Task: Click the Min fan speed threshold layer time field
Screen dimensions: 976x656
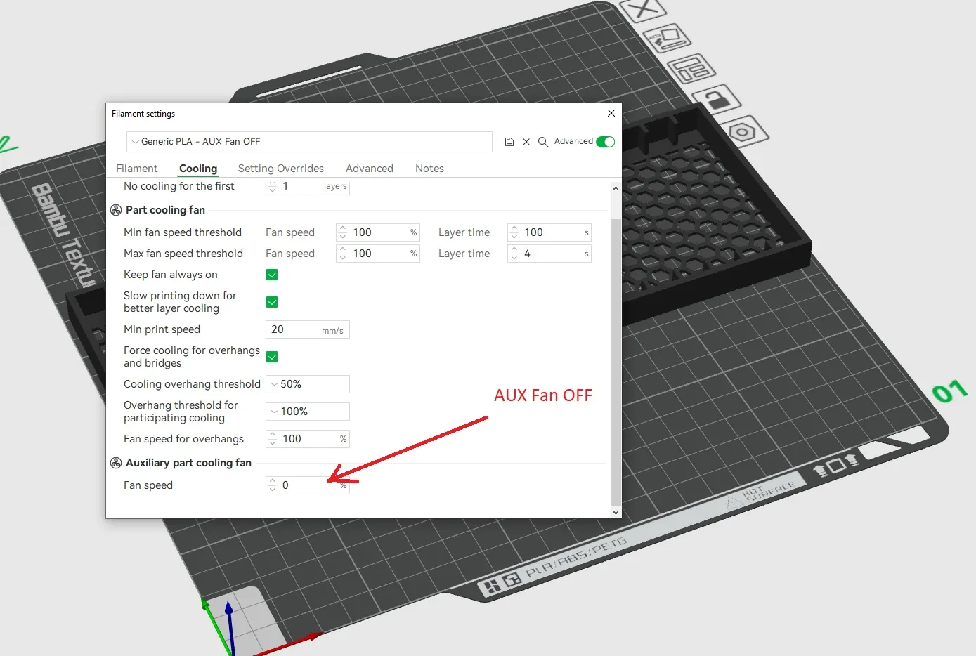Action: (551, 232)
